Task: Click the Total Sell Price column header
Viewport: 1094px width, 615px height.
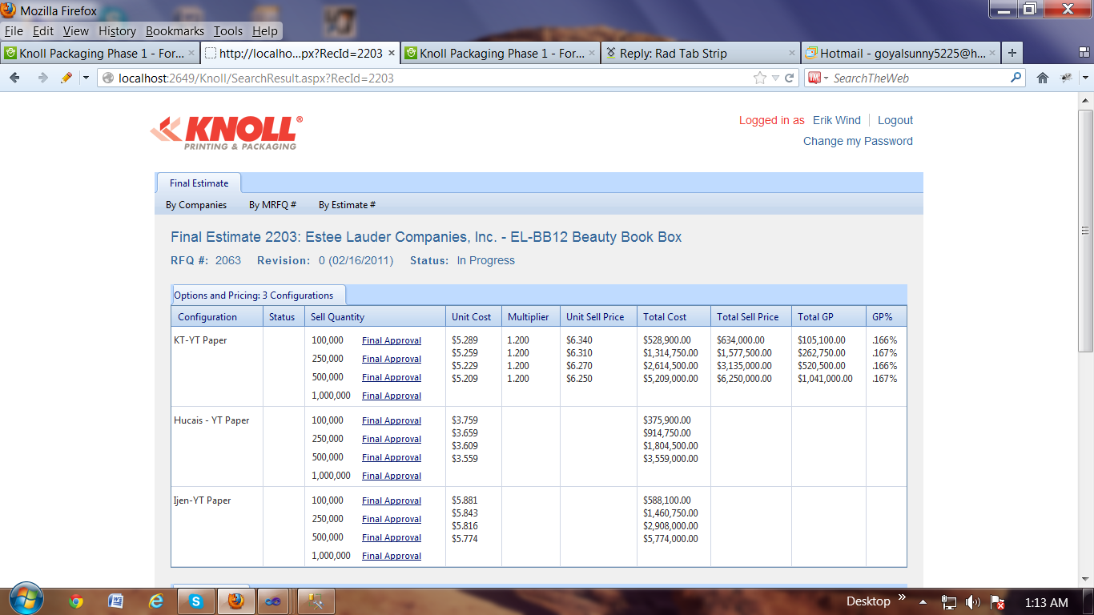Action: coord(750,316)
